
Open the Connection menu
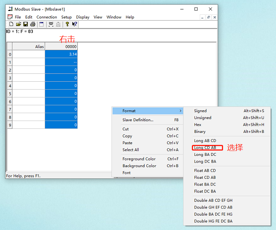47,17
